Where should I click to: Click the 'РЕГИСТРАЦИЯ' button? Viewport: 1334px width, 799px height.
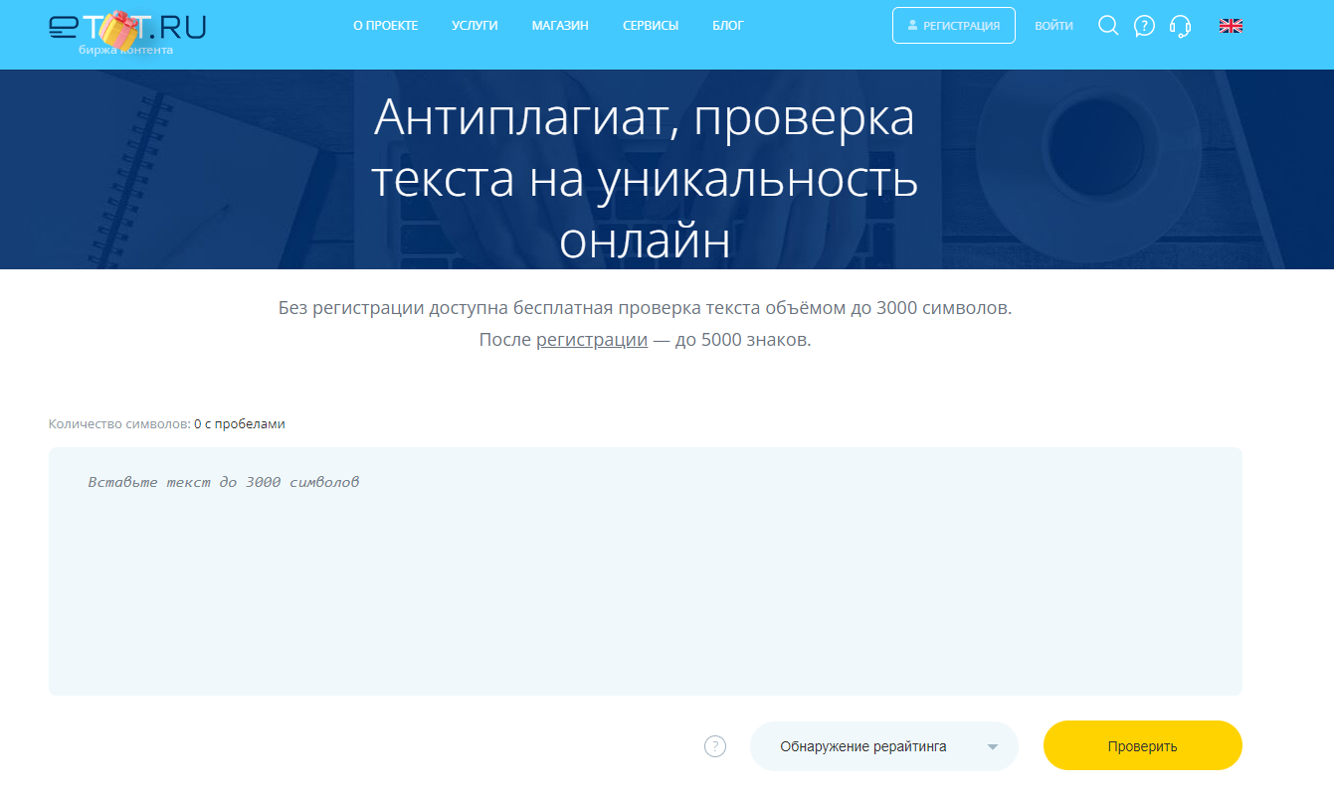(x=954, y=25)
